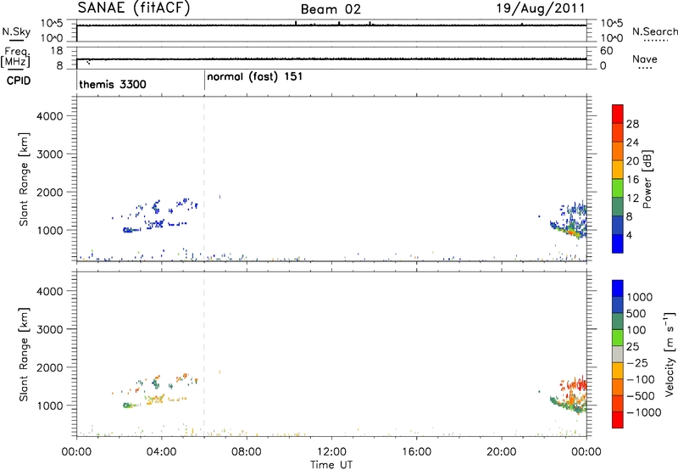Click the Freq. [MHz] axis label
Viewport: 678px width, 470px height.
(x=15, y=58)
